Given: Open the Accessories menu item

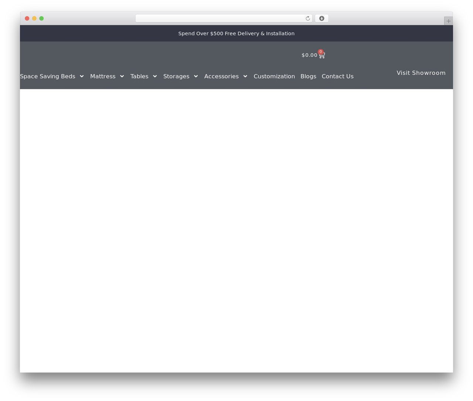Looking at the screenshot, I should pyautogui.click(x=221, y=76).
